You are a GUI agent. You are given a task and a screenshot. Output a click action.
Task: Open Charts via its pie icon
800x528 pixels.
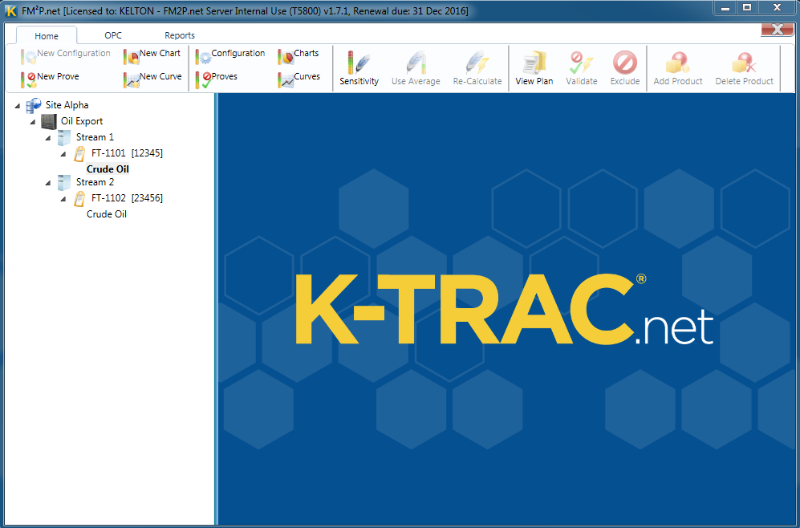(286, 56)
